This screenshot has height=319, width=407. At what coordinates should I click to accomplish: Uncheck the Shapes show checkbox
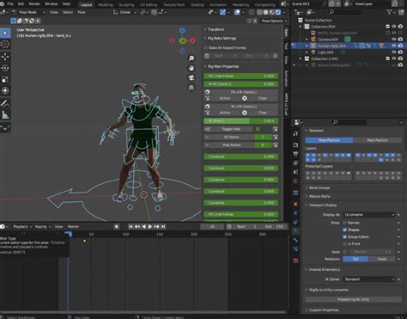coord(344,230)
